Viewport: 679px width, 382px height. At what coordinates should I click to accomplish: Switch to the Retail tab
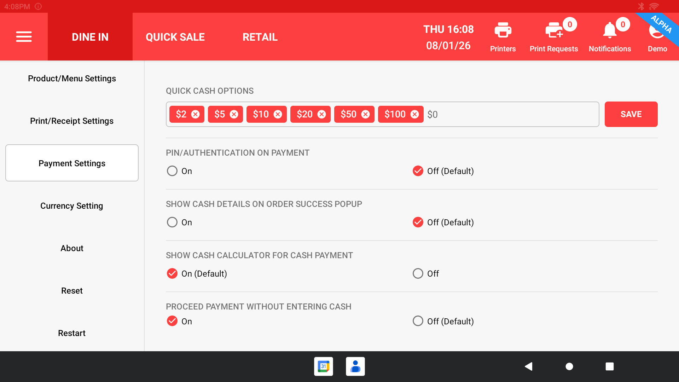(x=260, y=37)
